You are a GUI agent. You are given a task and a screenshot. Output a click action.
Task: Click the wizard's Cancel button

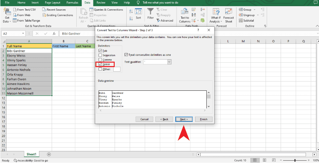(x=144, y=119)
